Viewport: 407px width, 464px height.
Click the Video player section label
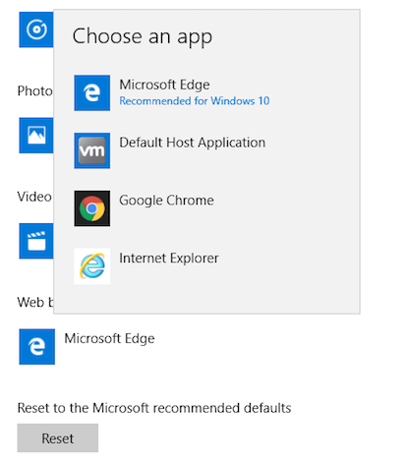(34, 197)
